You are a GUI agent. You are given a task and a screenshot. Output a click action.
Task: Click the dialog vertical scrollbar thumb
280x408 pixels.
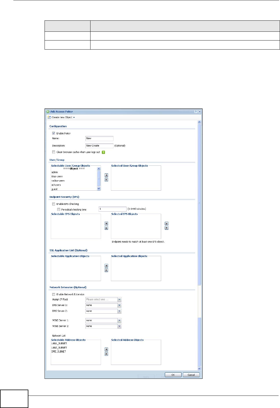pyautogui.click(x=199, y=204)
